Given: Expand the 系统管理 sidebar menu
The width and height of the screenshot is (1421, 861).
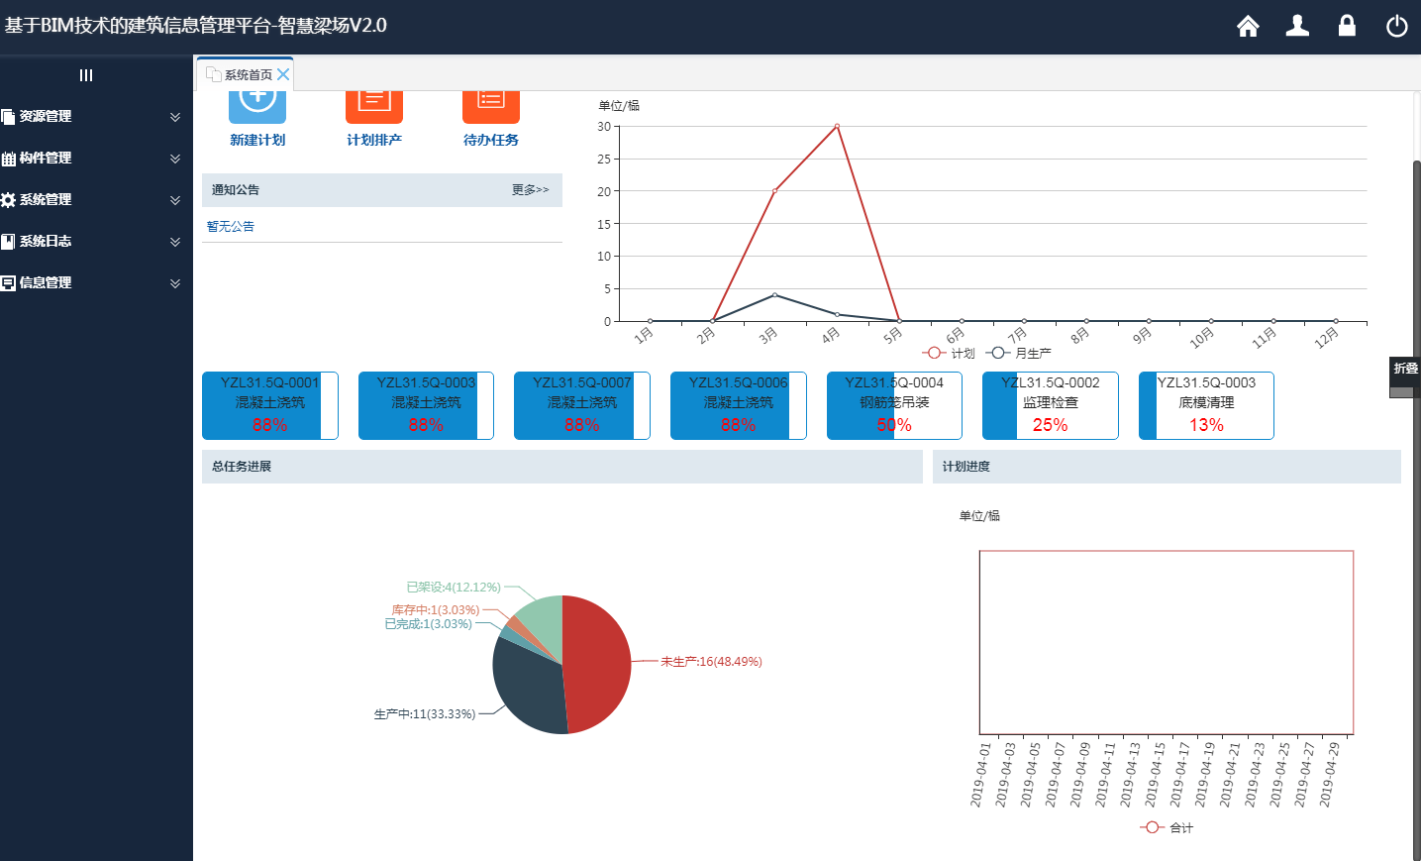Looking at the screenshot, I should 89,200.
